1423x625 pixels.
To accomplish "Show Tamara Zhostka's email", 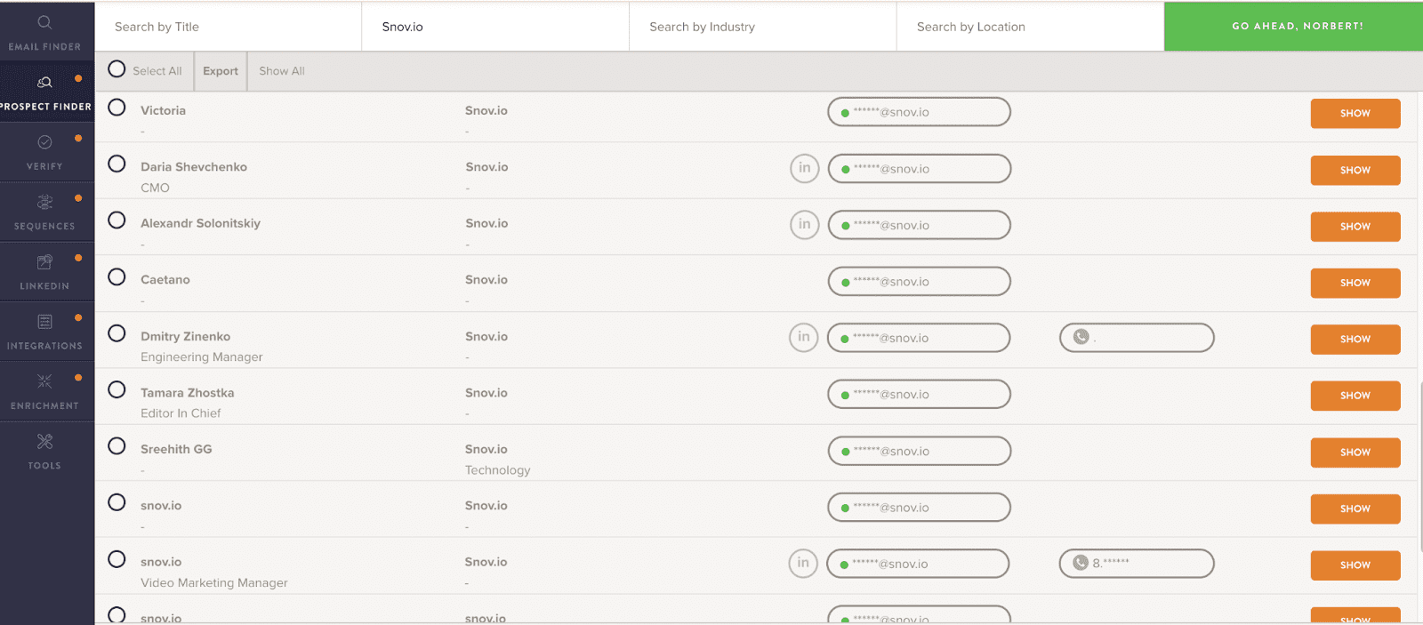I will 1355,396.
